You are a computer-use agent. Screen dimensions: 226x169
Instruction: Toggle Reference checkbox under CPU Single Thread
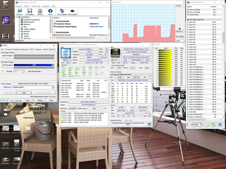(x=3, y=58)
